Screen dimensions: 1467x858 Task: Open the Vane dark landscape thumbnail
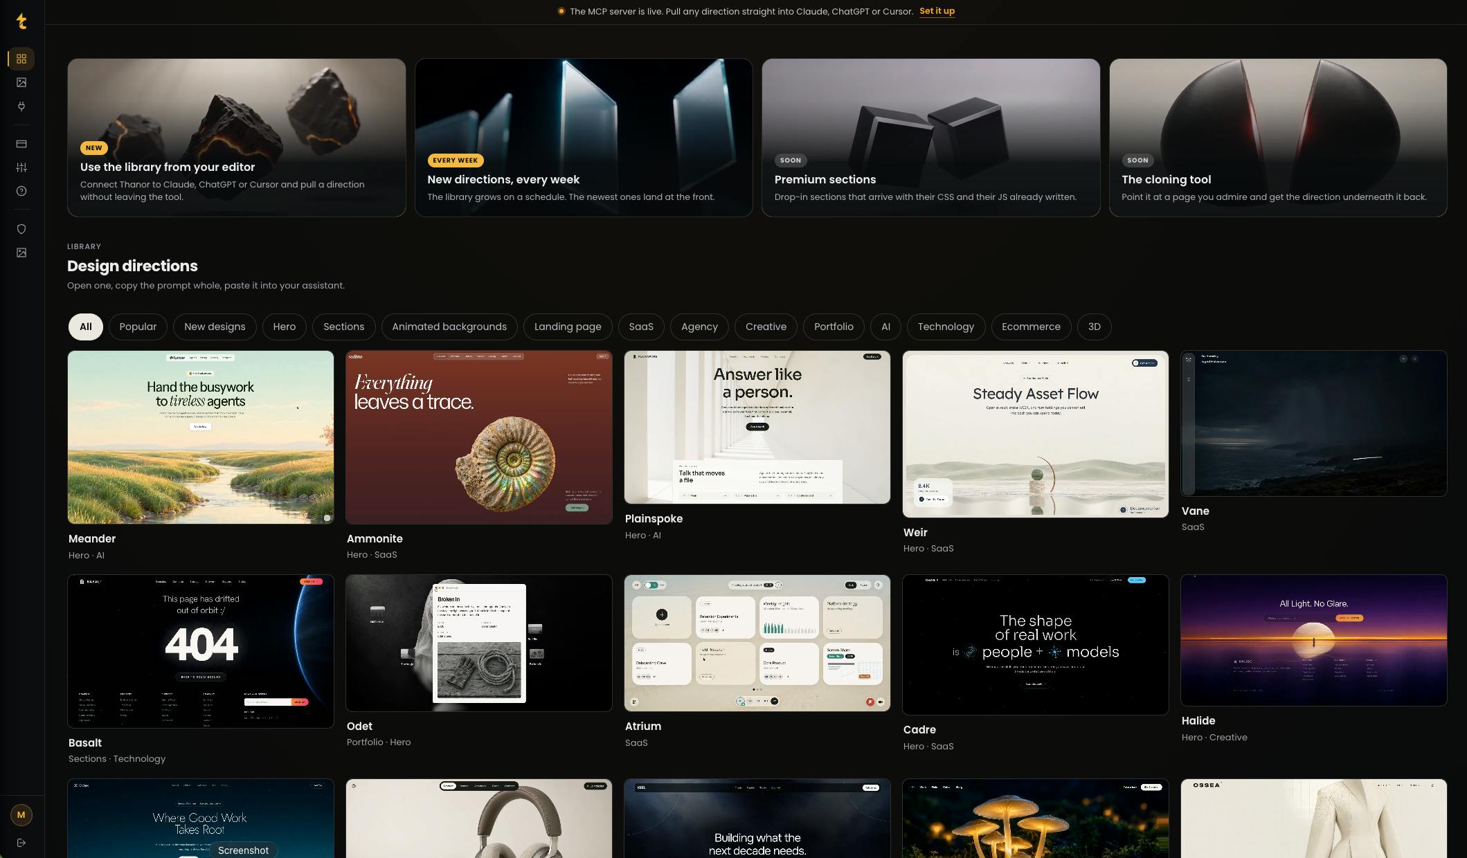[x=1314, y=423]
